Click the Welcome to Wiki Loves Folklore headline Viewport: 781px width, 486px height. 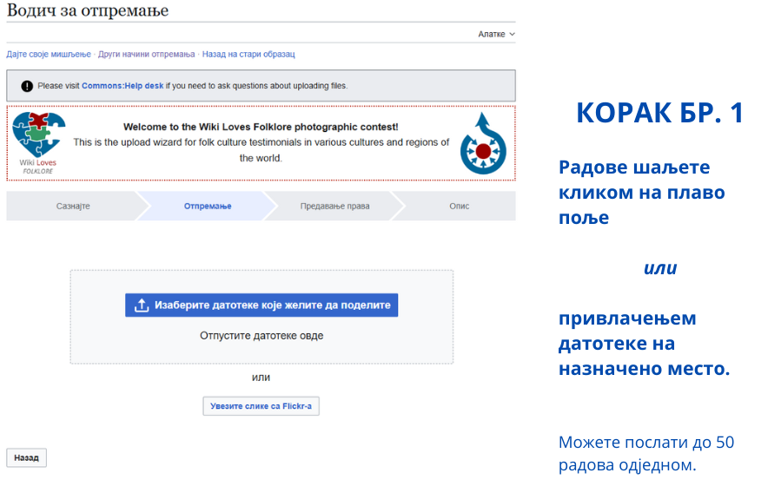pos(261,127)
